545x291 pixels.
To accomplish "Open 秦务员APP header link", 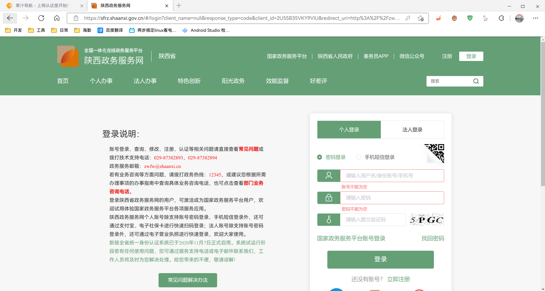I will tap(376, 56).
